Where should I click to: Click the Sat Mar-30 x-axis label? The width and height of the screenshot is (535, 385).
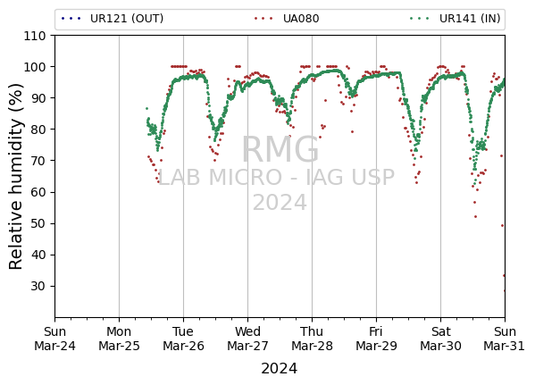[x=440, y=339]
